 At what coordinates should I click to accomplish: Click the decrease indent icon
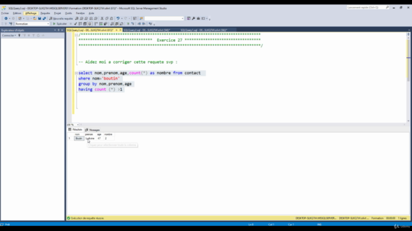click(139, 24)
